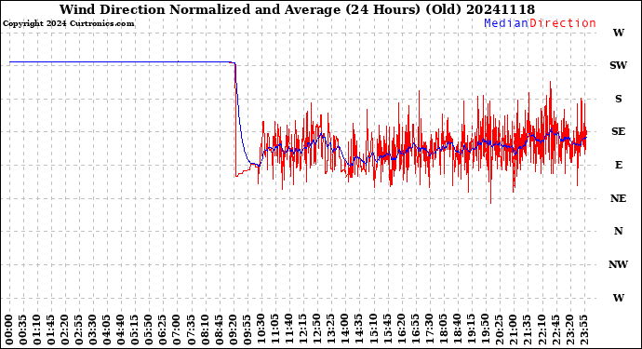The width and height of the screenshot is (642, 349).
Task: Click the '00:00' time axis label
Action: click(x=9, y=329)
